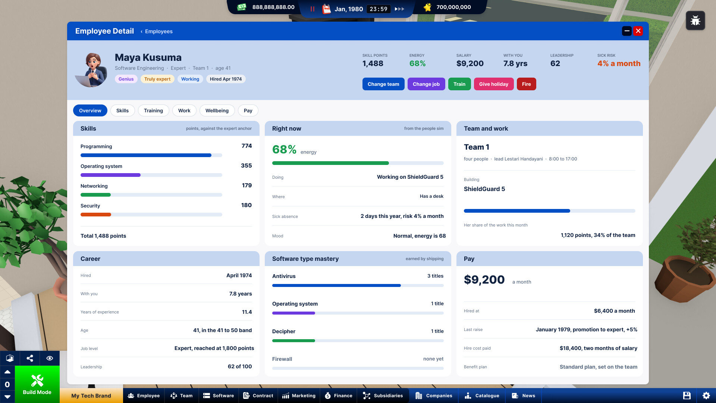Speed up time with fast-forward arrows

pos(399,9)
